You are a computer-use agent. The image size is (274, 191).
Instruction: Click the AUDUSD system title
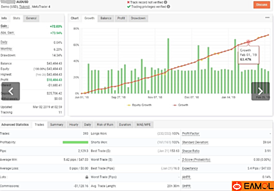(22, 2)
